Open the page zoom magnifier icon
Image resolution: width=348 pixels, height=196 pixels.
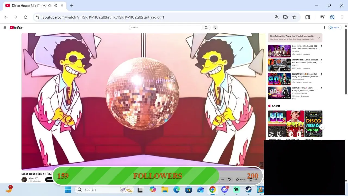pos(276,17)
